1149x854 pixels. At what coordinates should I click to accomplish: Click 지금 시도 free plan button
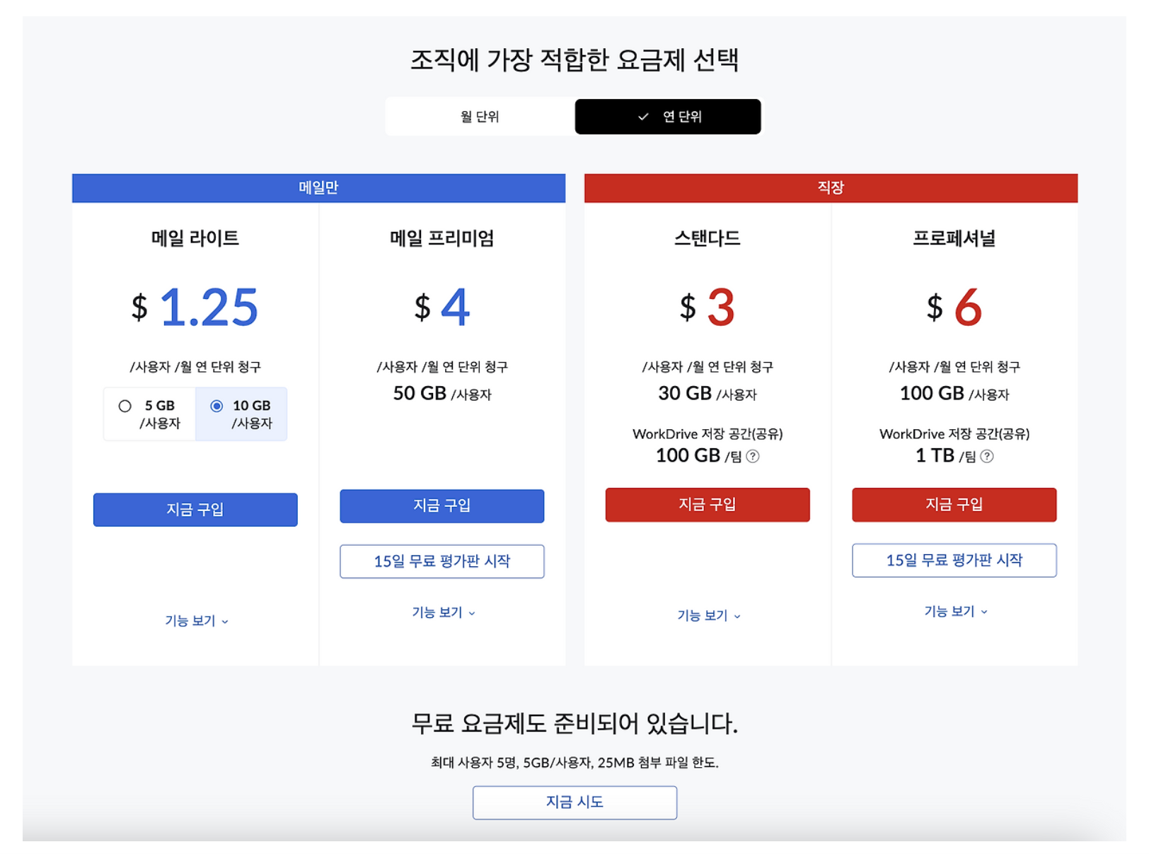pos(575,803)
